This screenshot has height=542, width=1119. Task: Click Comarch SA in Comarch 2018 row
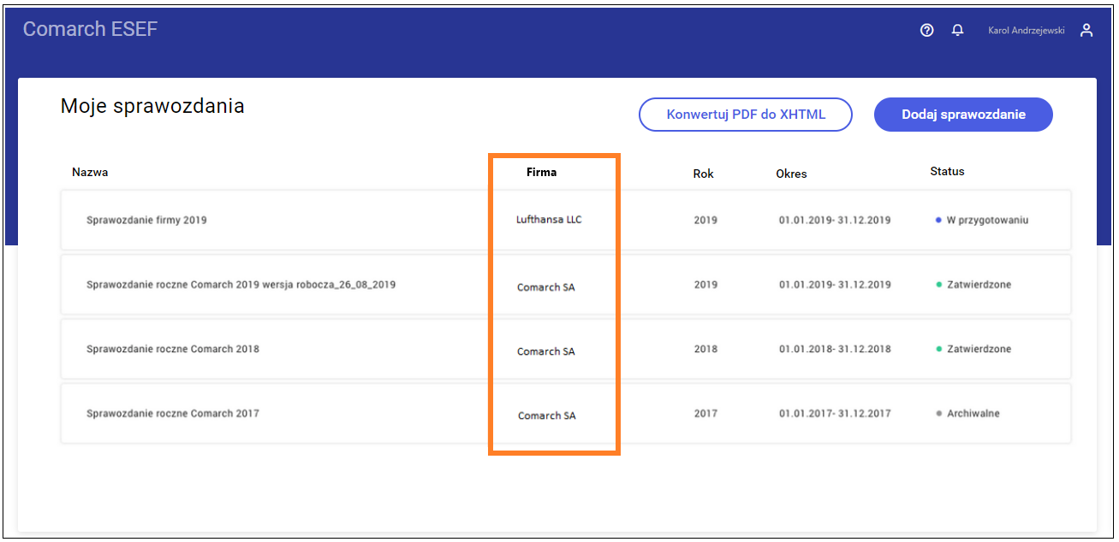(x=546, y=351)
